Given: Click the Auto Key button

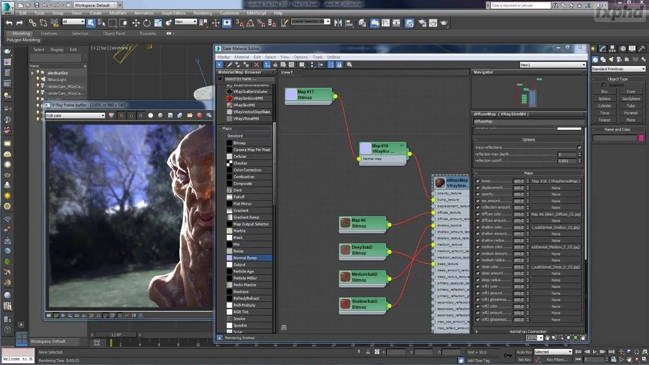Looking at the screenshot, I should point(524,352).
